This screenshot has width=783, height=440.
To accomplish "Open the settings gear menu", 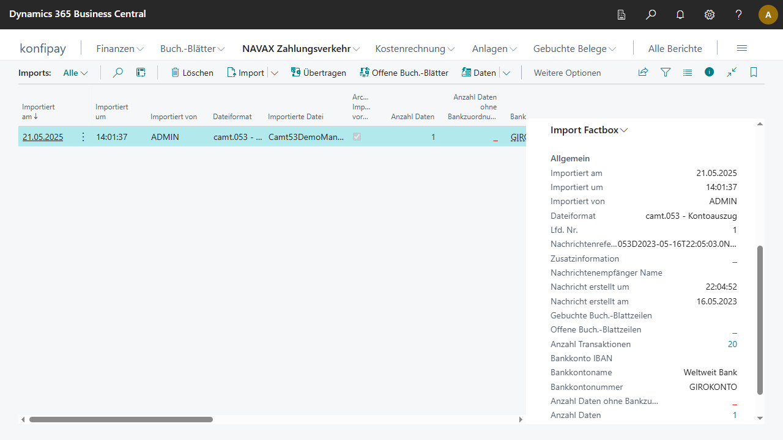I will pos(710,15).
